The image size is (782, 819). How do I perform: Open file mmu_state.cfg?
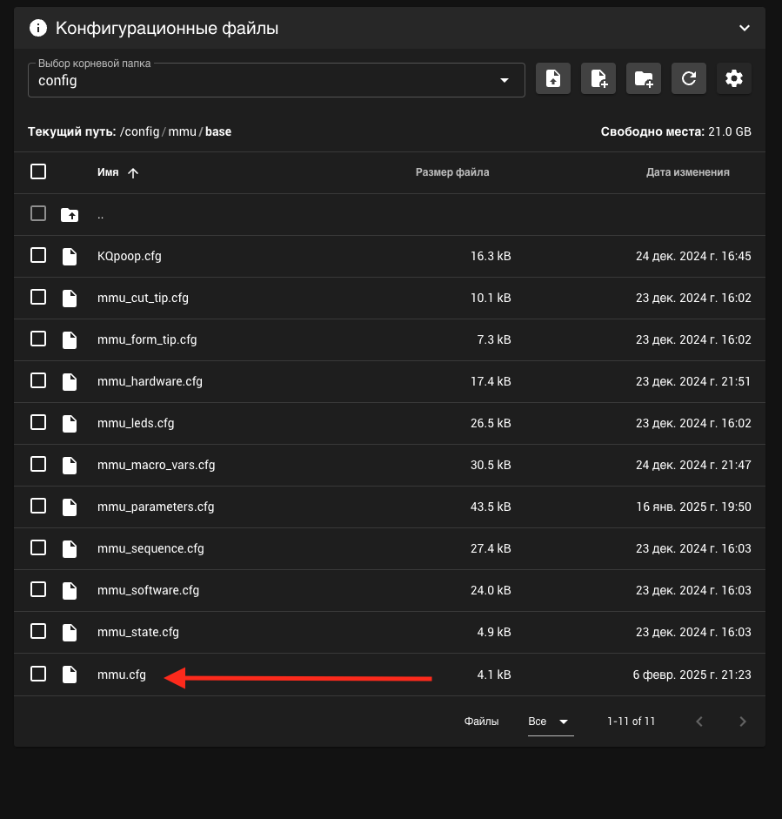[137, 633]
